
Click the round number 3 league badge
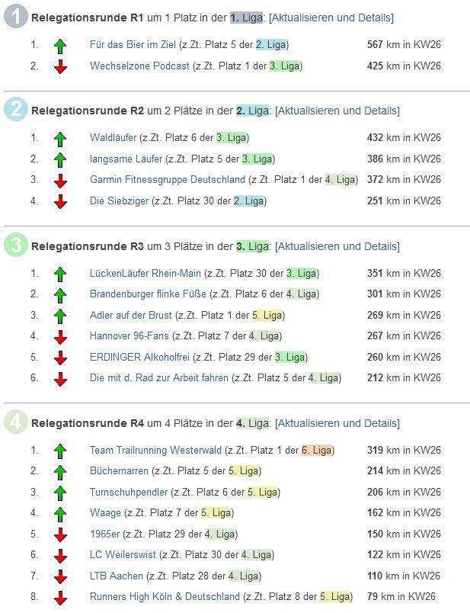[16, 246]
